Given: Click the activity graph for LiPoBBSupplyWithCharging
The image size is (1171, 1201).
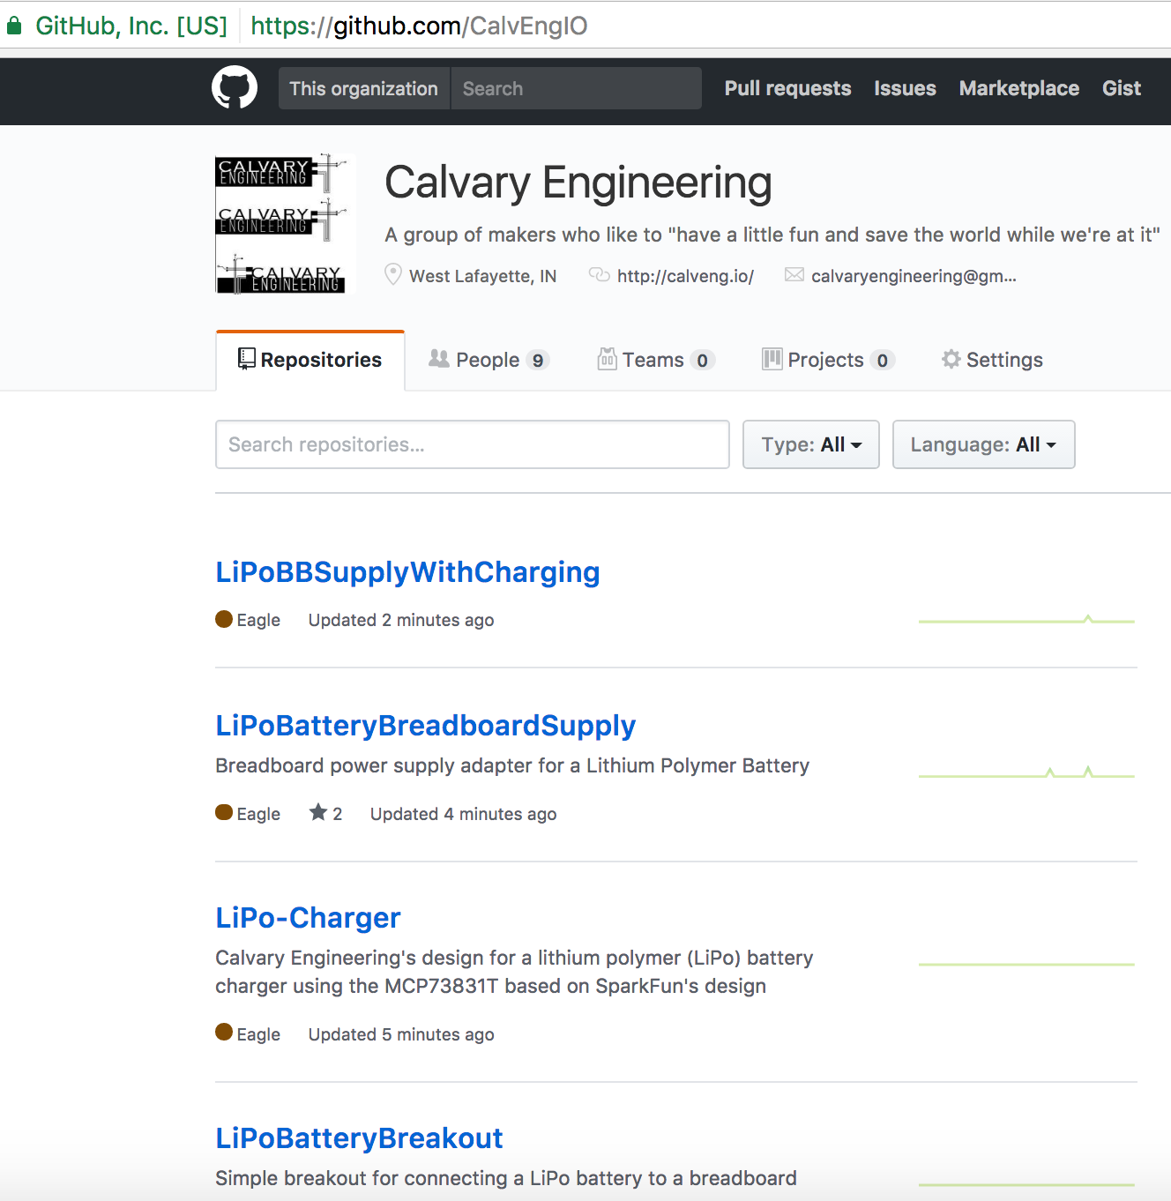Looking at the screenshot, I should 1026,620.
